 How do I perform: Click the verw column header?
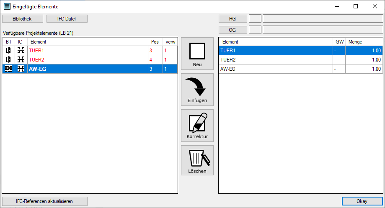pyautogui.click(x=170, y=42)
